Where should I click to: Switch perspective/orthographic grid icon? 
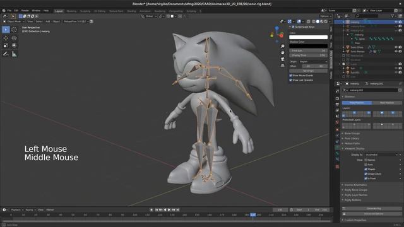point(283,66)
